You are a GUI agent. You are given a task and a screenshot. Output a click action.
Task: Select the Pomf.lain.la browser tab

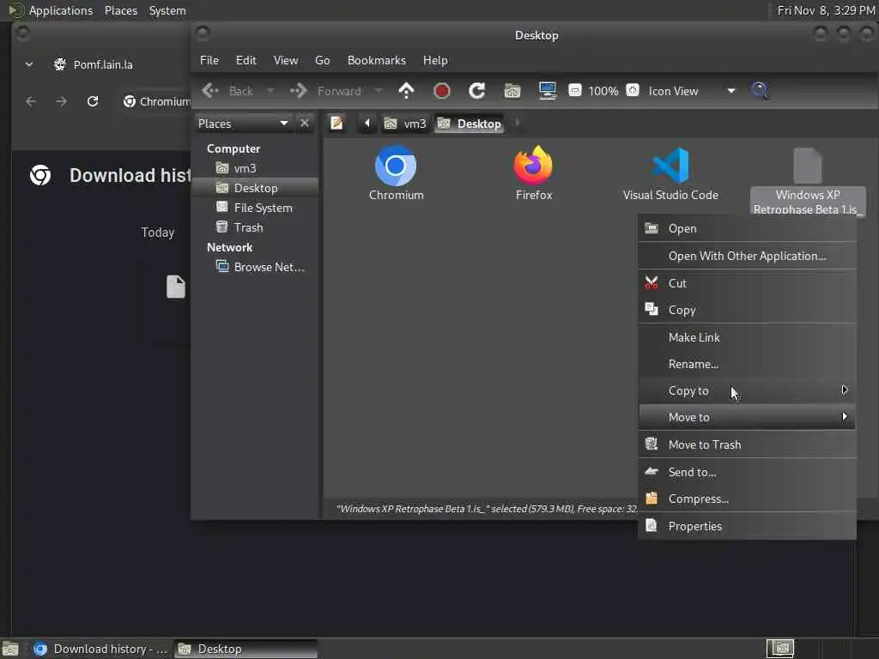[x=103, y=64]
